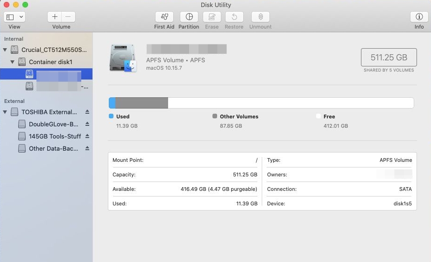Eject the Other Data-Bac... volume
Image resolution: width=431 pixels, height=262 pixels.
[87, 148]
